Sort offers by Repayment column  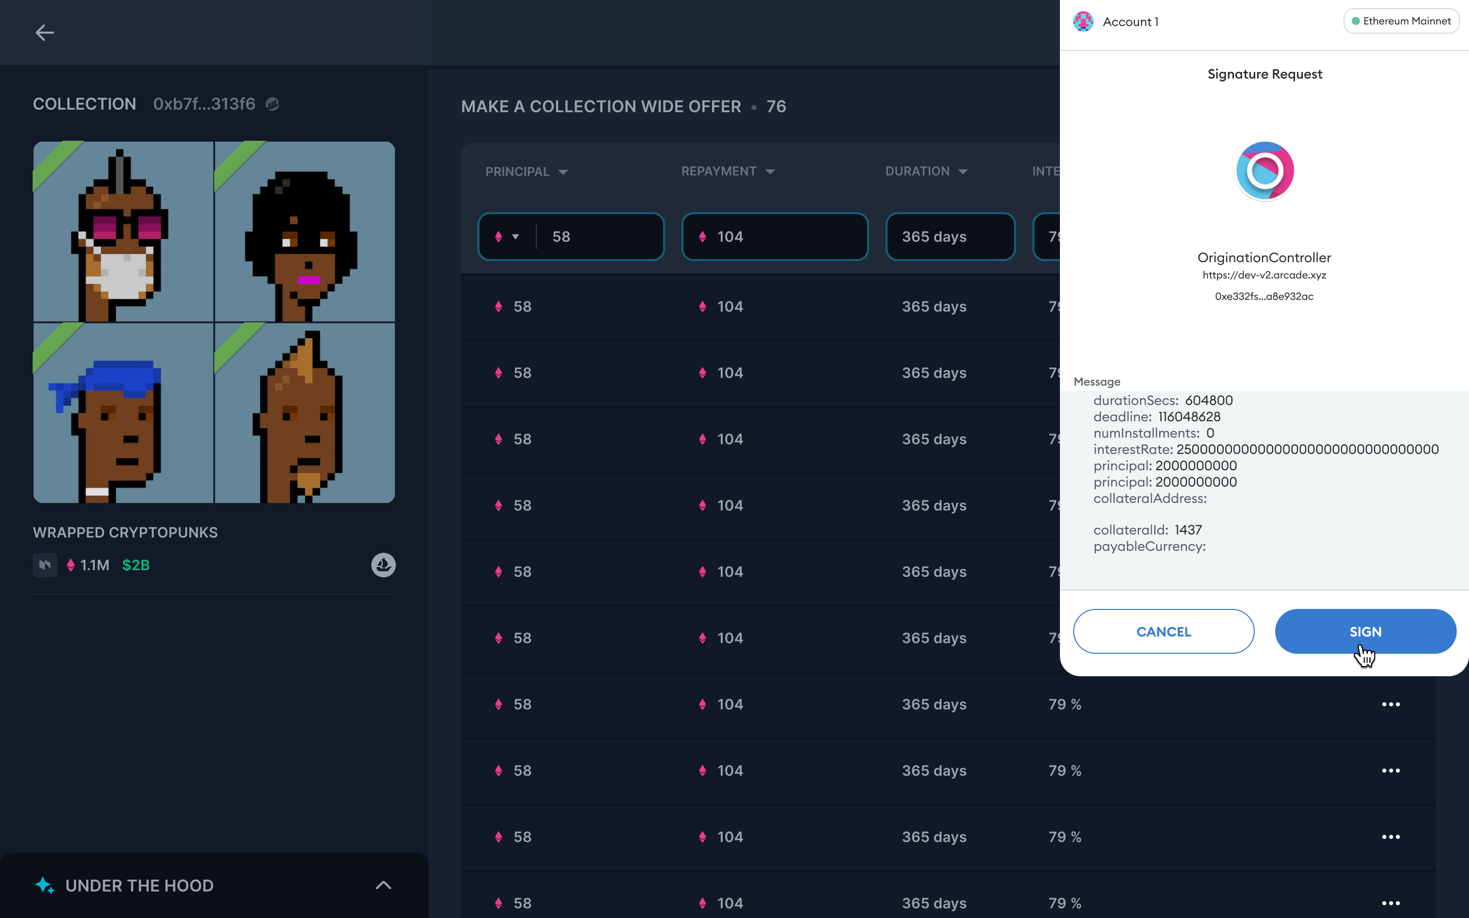(x=770, y=172)
